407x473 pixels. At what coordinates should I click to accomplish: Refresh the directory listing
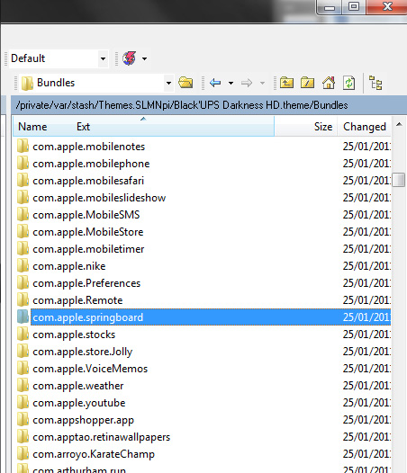(x=348, y=83)
